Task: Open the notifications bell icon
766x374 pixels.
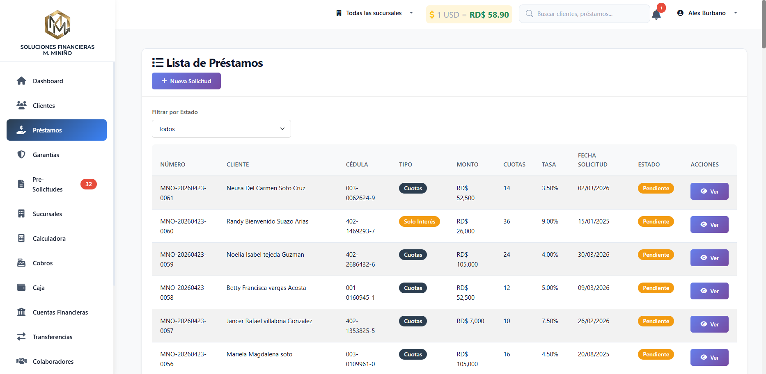Action: (656, 15)
